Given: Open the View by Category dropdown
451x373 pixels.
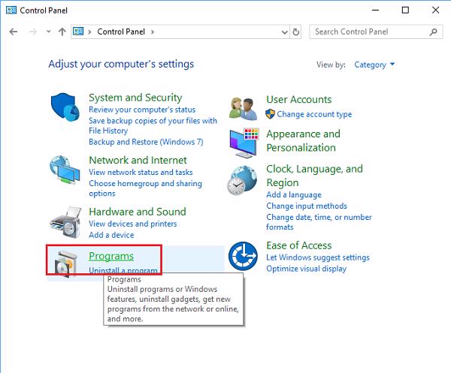Looking at the screenshot, I should [x=374, y=65].
